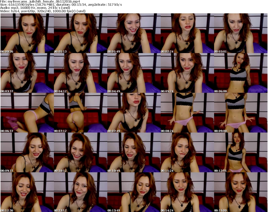268x212 pixels.
Task: Click the thumbnail stamped 00:08:24
Action: click(187, 113)
